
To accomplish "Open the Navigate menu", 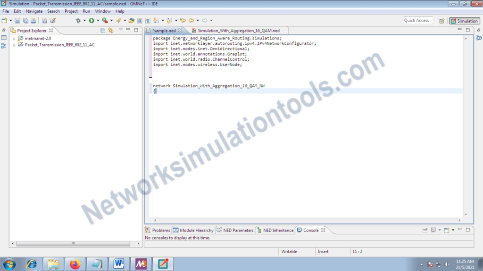I will [x=34, y=11].
